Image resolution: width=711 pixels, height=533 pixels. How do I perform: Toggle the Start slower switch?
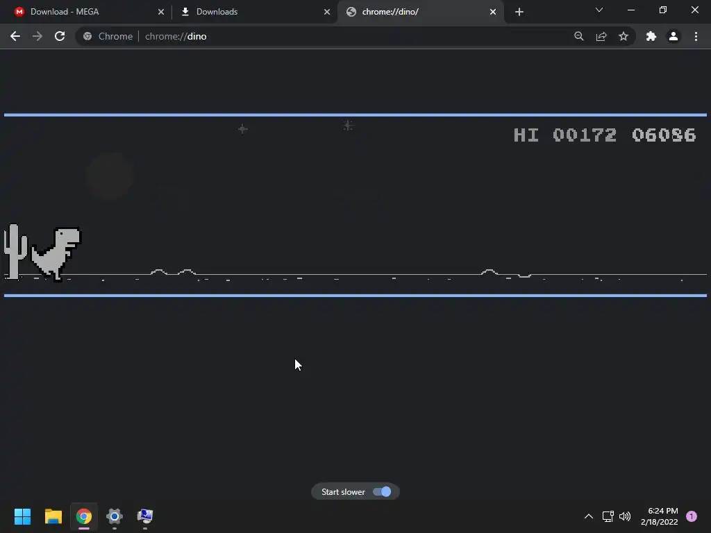[x=382, y=492]
